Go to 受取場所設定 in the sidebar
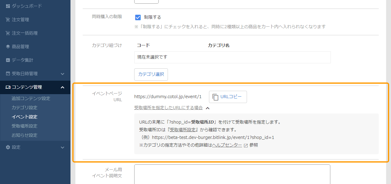The height and width of the screenshot is (184, 391). [25, 126]
